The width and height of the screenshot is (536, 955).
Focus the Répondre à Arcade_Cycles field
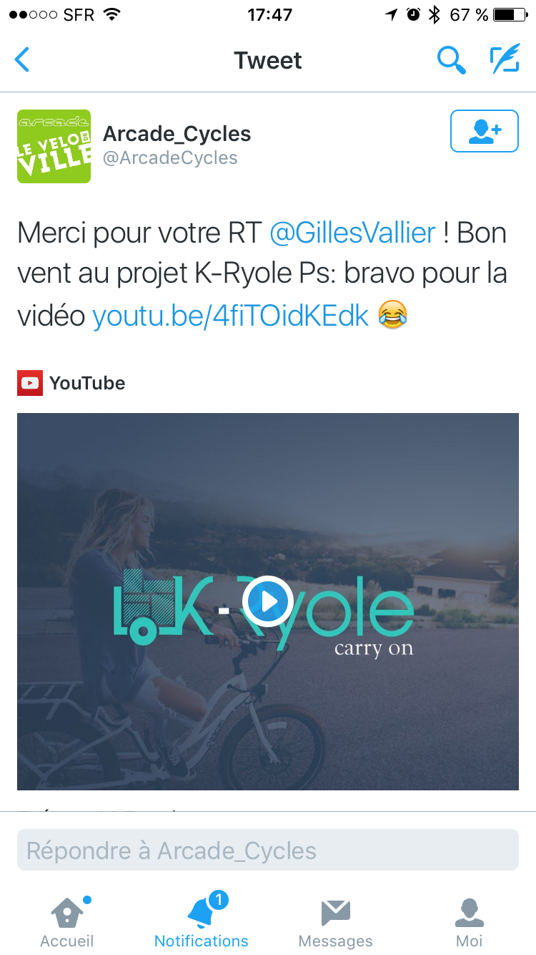[268, 850]
